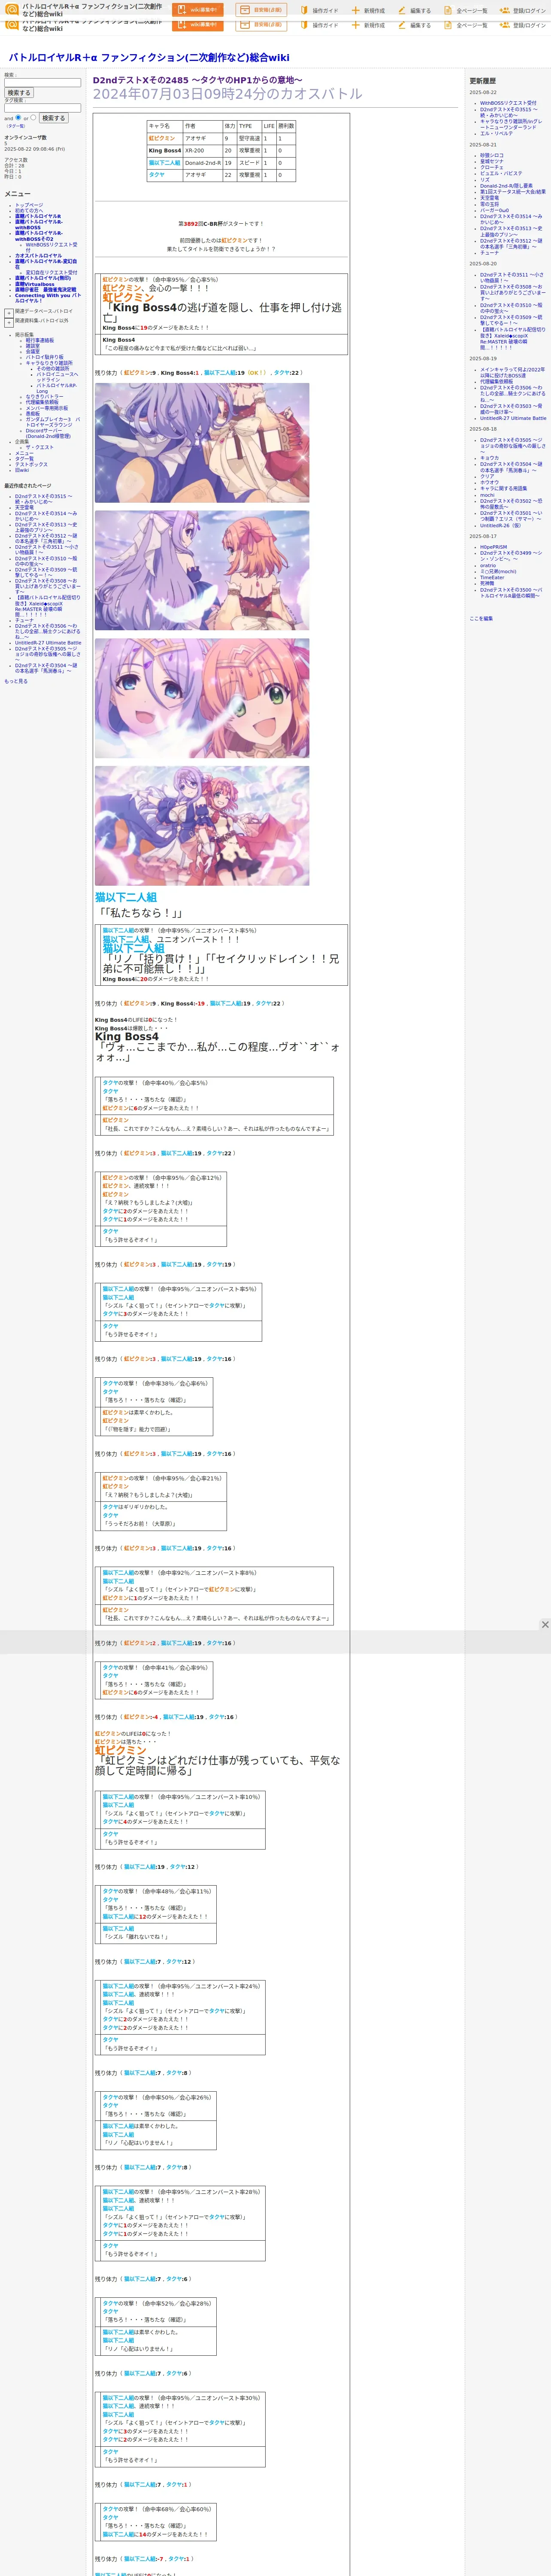Focus the 検索 keyword input field
The width and height of the screenshot is (551, 2576).
[42, 83]
